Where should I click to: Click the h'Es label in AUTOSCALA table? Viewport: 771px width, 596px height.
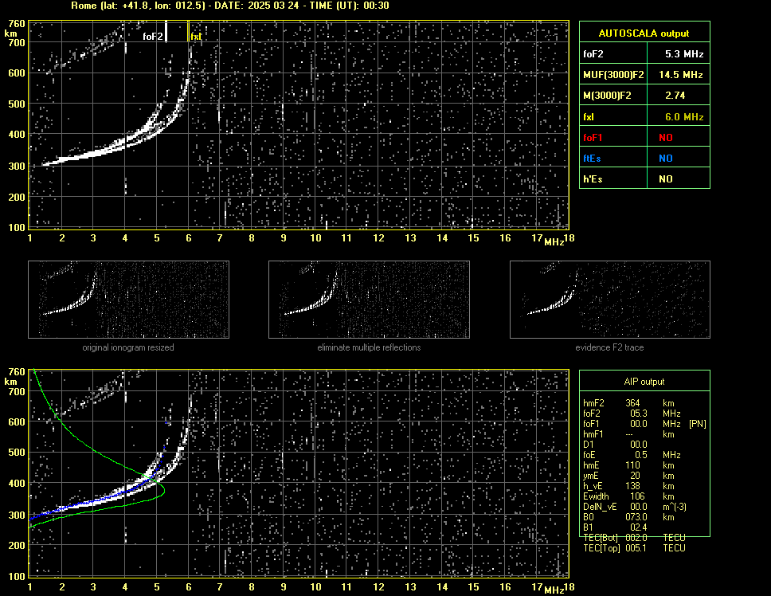tap(593, 179)
